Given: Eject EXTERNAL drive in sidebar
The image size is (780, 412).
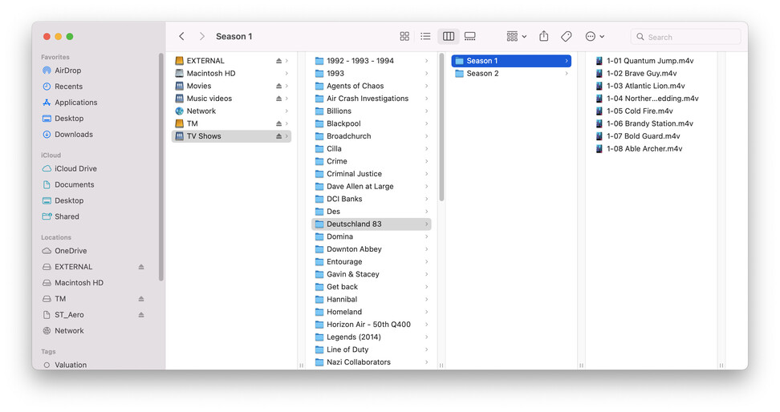Looking at the screenshot, I should click(x=141, y=267).
